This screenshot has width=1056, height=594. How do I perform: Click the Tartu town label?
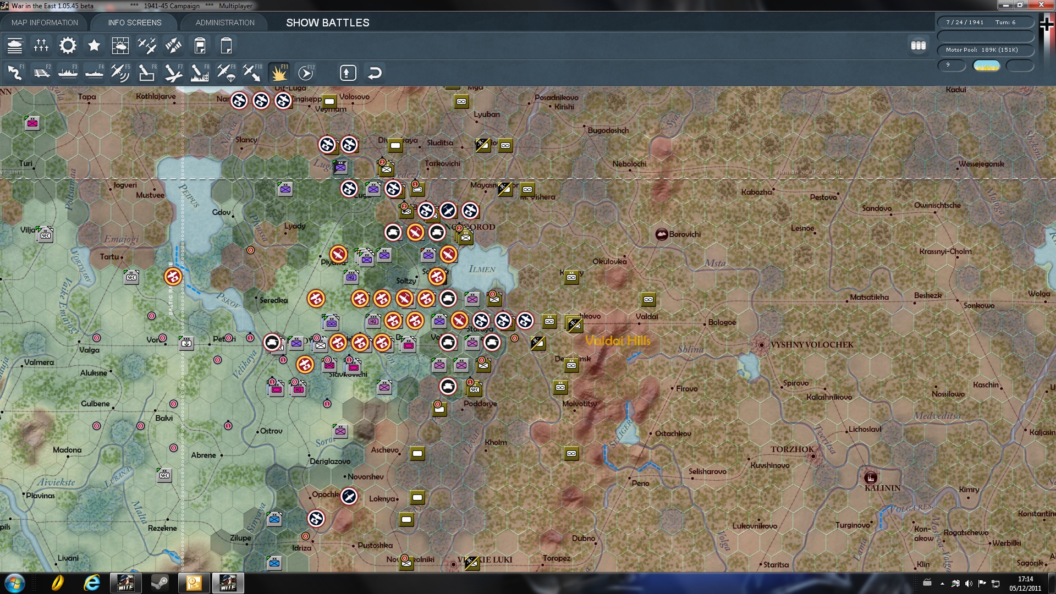click(x=109, y=257)
